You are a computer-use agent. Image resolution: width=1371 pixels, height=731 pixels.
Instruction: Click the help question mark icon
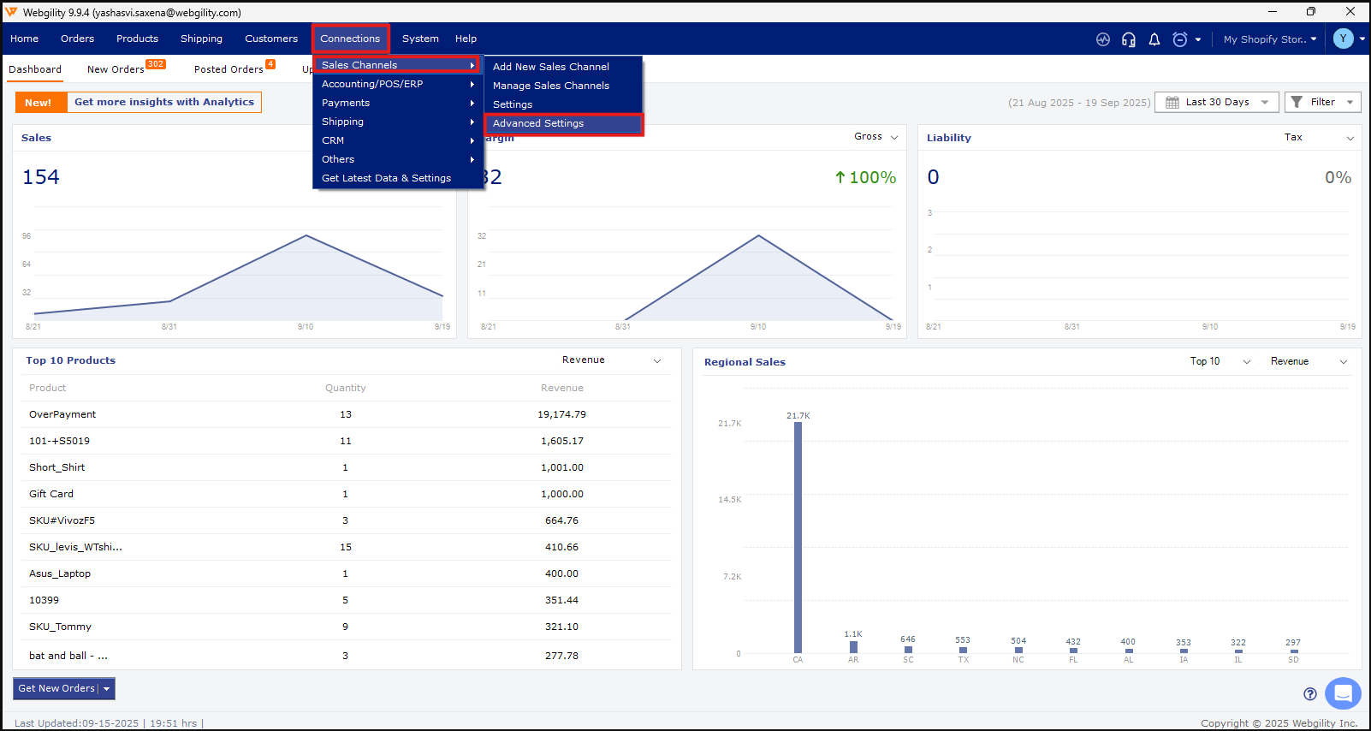(1309, 694)
